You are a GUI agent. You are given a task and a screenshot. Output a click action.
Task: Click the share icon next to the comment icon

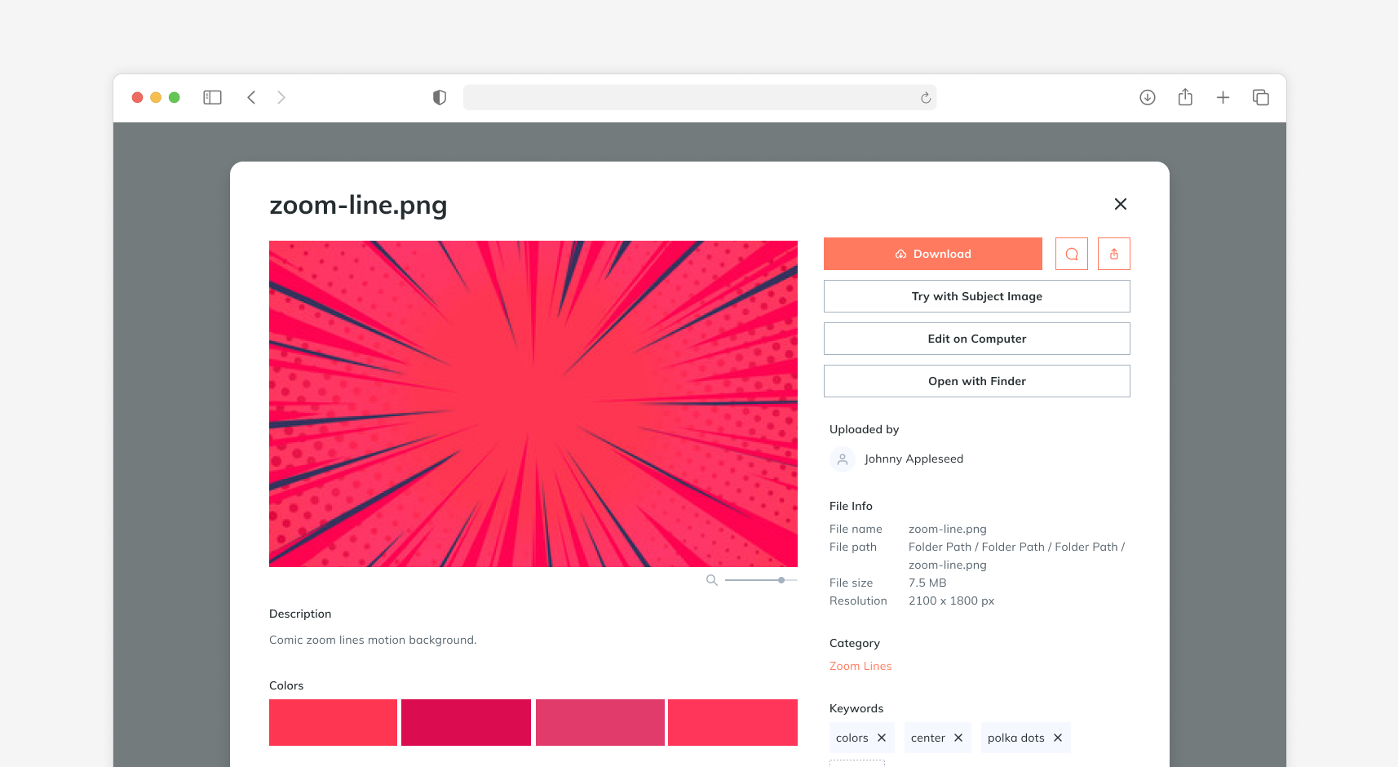click(1113, 254)
